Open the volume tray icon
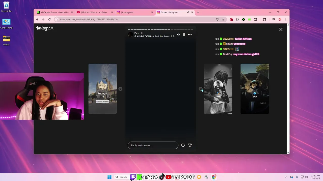Image resolution: width=323 pixels, height=181 pixels. coord(306,177)
